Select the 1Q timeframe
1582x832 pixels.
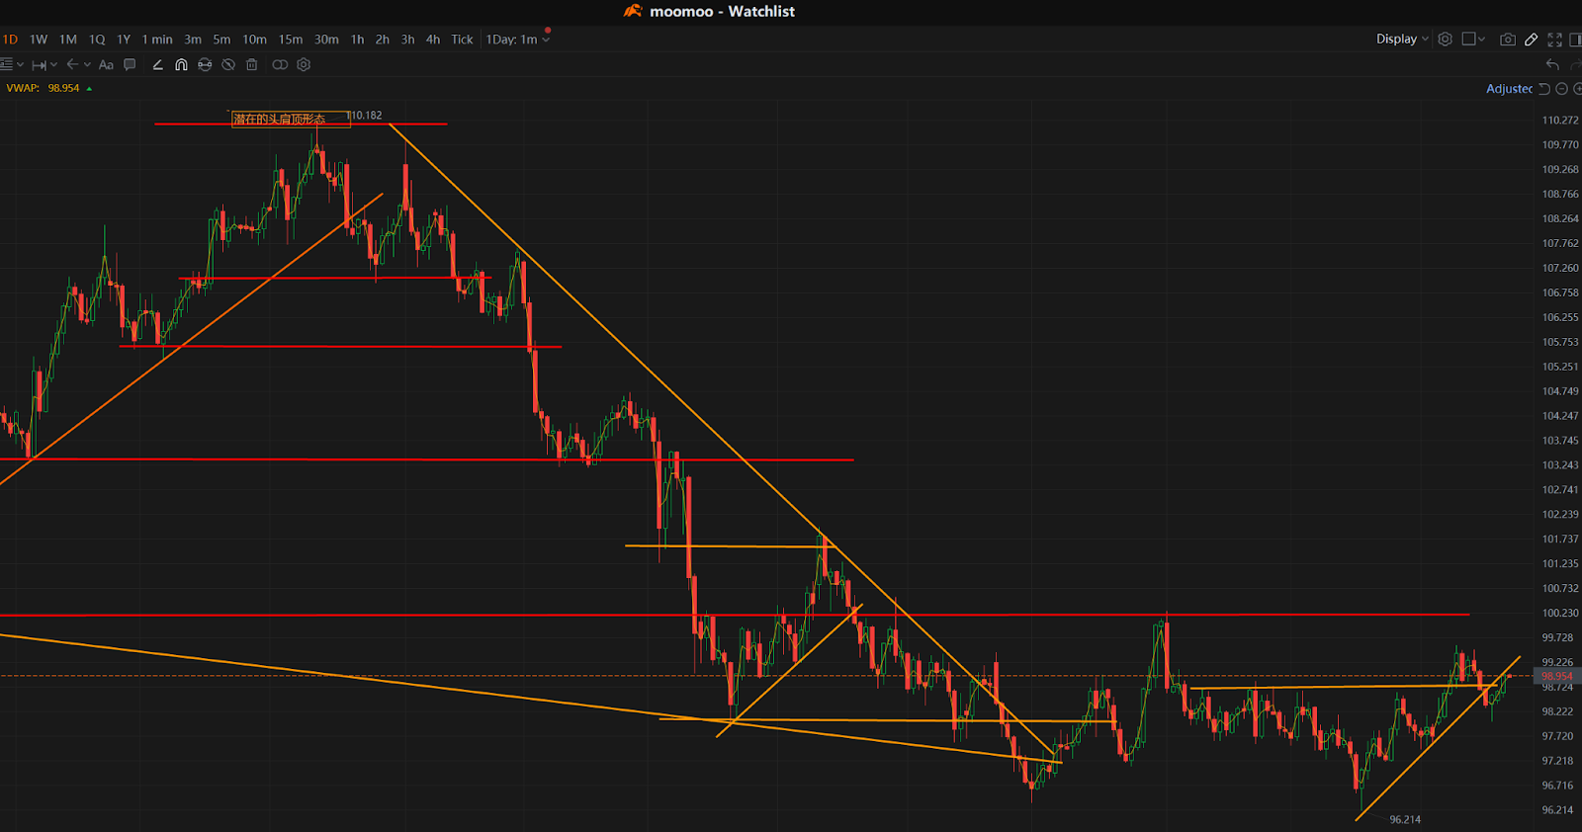(x=97, y=40)
